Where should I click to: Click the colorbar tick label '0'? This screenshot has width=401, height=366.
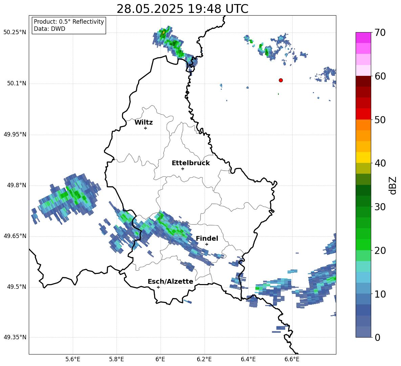point(378,338)
